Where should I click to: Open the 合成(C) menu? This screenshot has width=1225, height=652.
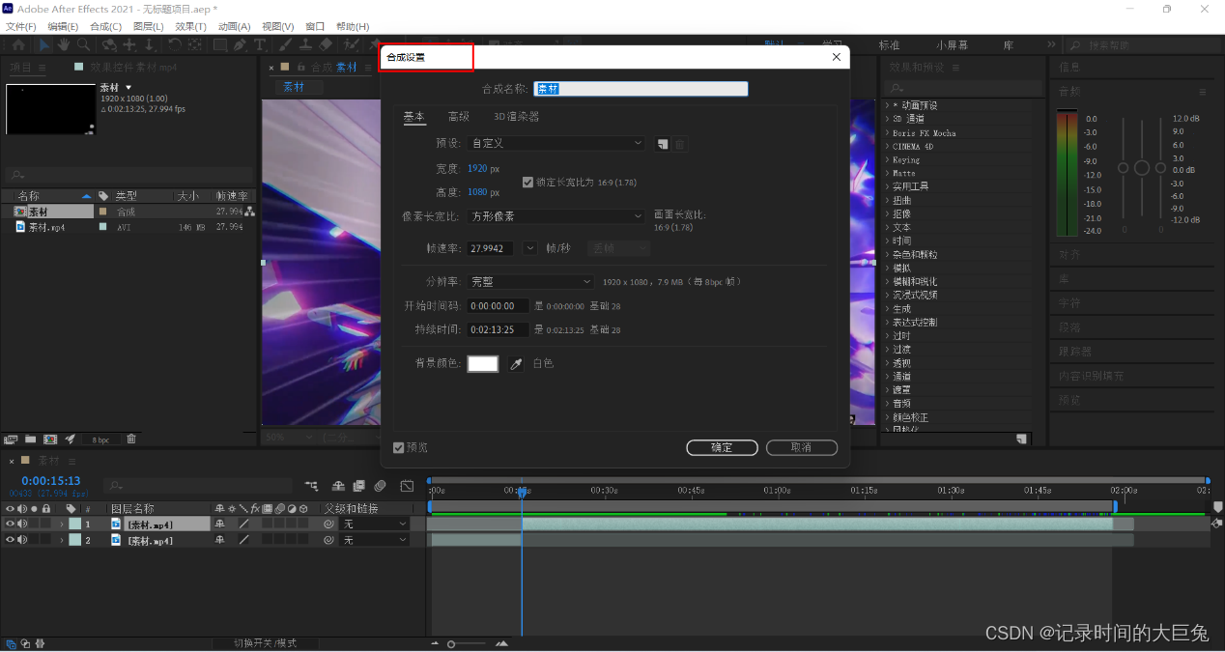(x=105, y=26)
